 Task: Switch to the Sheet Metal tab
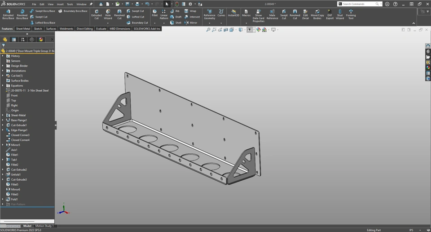coord(23,29)
